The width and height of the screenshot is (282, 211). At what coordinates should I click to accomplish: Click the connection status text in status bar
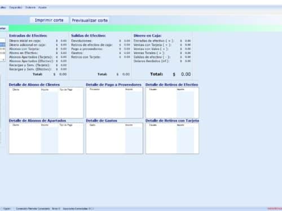(33, 209)
